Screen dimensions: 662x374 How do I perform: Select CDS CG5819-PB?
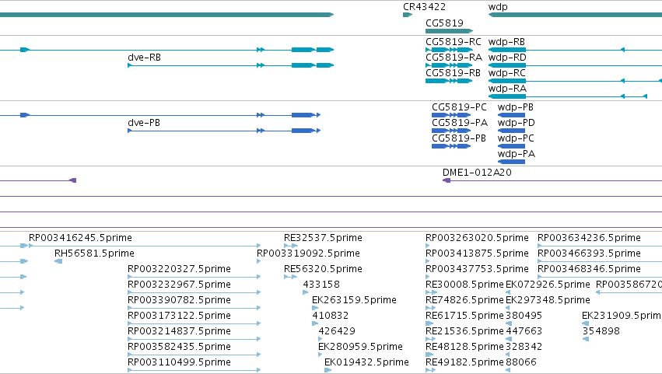458,138
